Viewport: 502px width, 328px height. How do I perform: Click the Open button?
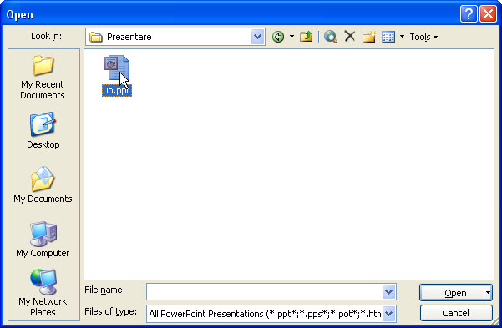point(452,293)
